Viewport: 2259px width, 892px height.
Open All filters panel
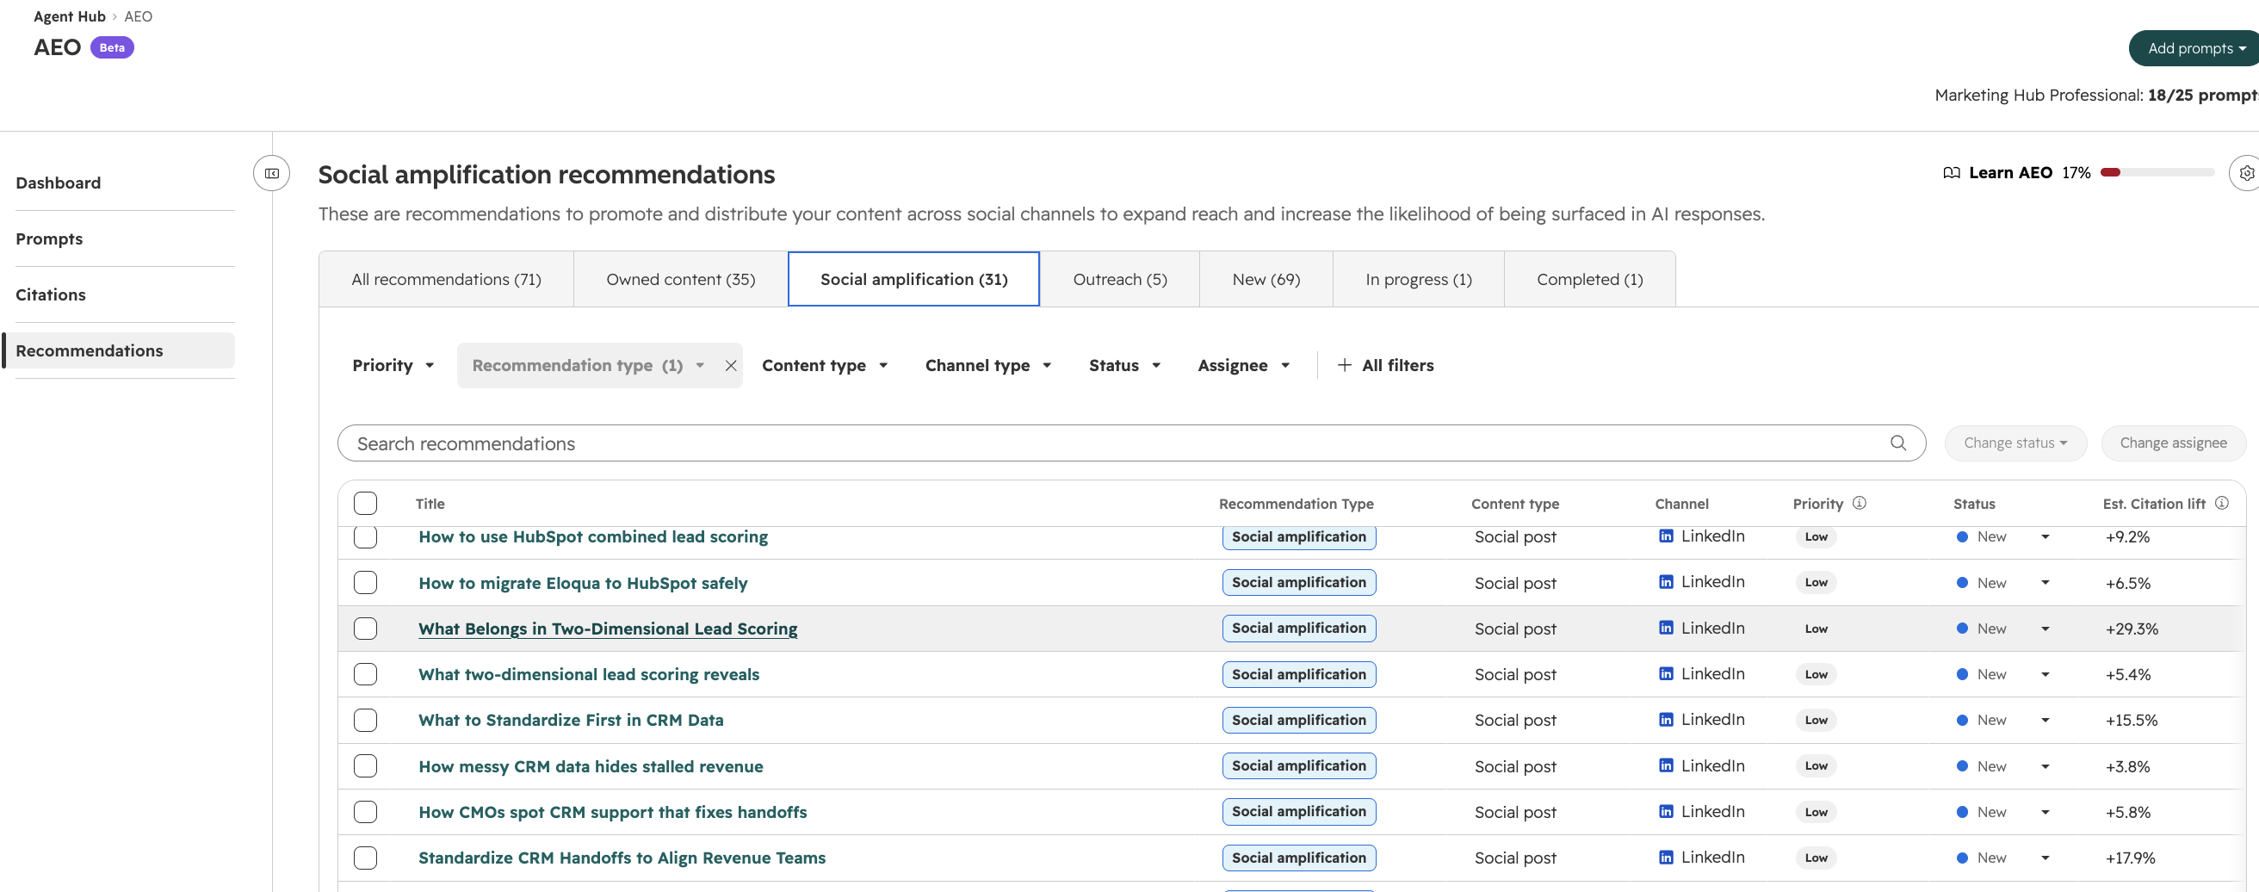(x=1385, y=366)
